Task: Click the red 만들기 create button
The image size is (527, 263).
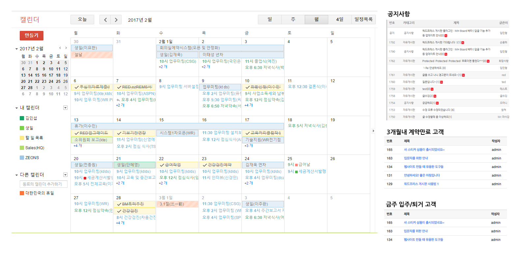Action: click(32, 36)
